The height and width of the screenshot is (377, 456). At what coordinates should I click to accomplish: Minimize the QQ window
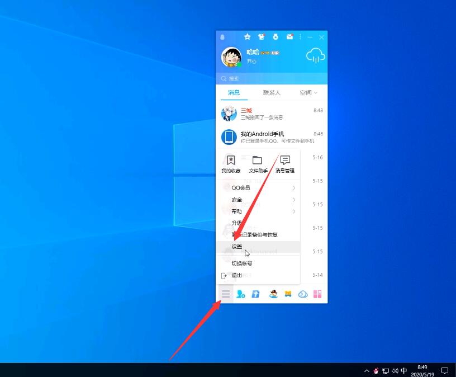(x=310, y=37)
